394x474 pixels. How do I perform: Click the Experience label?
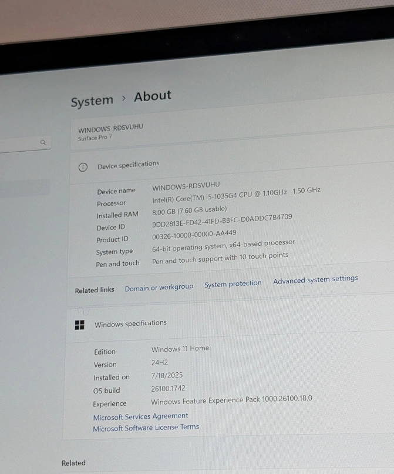tap(110, 404)
